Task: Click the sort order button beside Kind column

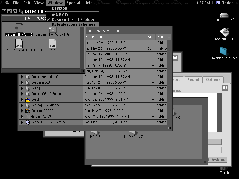Action: pos(169,37)
